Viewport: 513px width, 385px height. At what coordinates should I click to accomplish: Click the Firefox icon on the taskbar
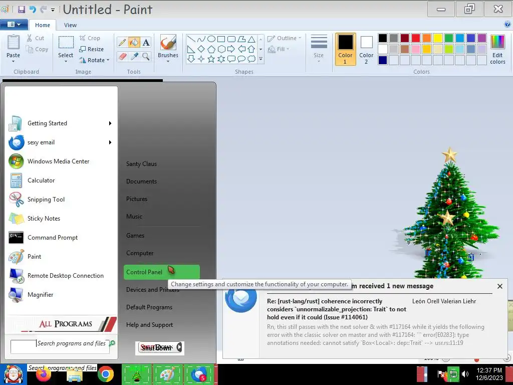click(x=44, y=375)
